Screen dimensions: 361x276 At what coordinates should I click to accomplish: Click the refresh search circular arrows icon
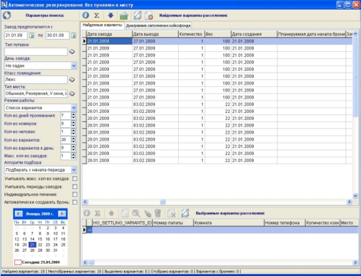tap(7, 16)
